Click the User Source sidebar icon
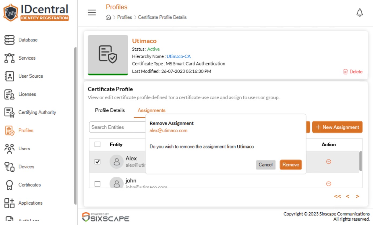Screen dimensions: 373x225 9,76
